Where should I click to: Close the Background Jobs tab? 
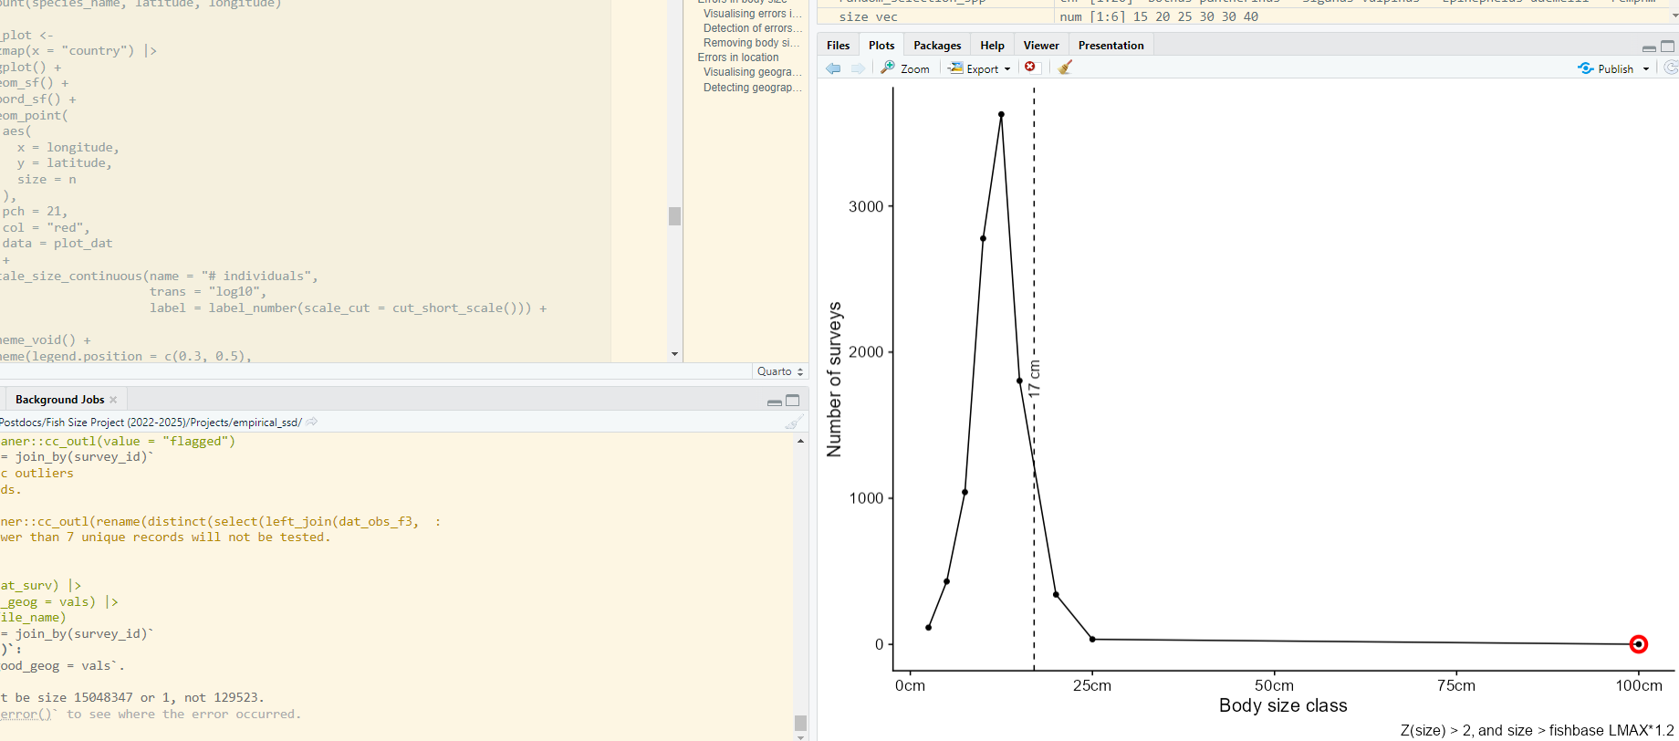click(113, 400)
